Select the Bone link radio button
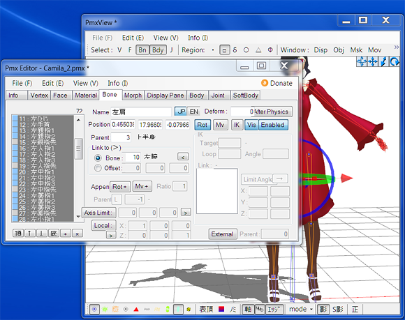Viewport: 405px width, 320px height. [x=98, y=158]
